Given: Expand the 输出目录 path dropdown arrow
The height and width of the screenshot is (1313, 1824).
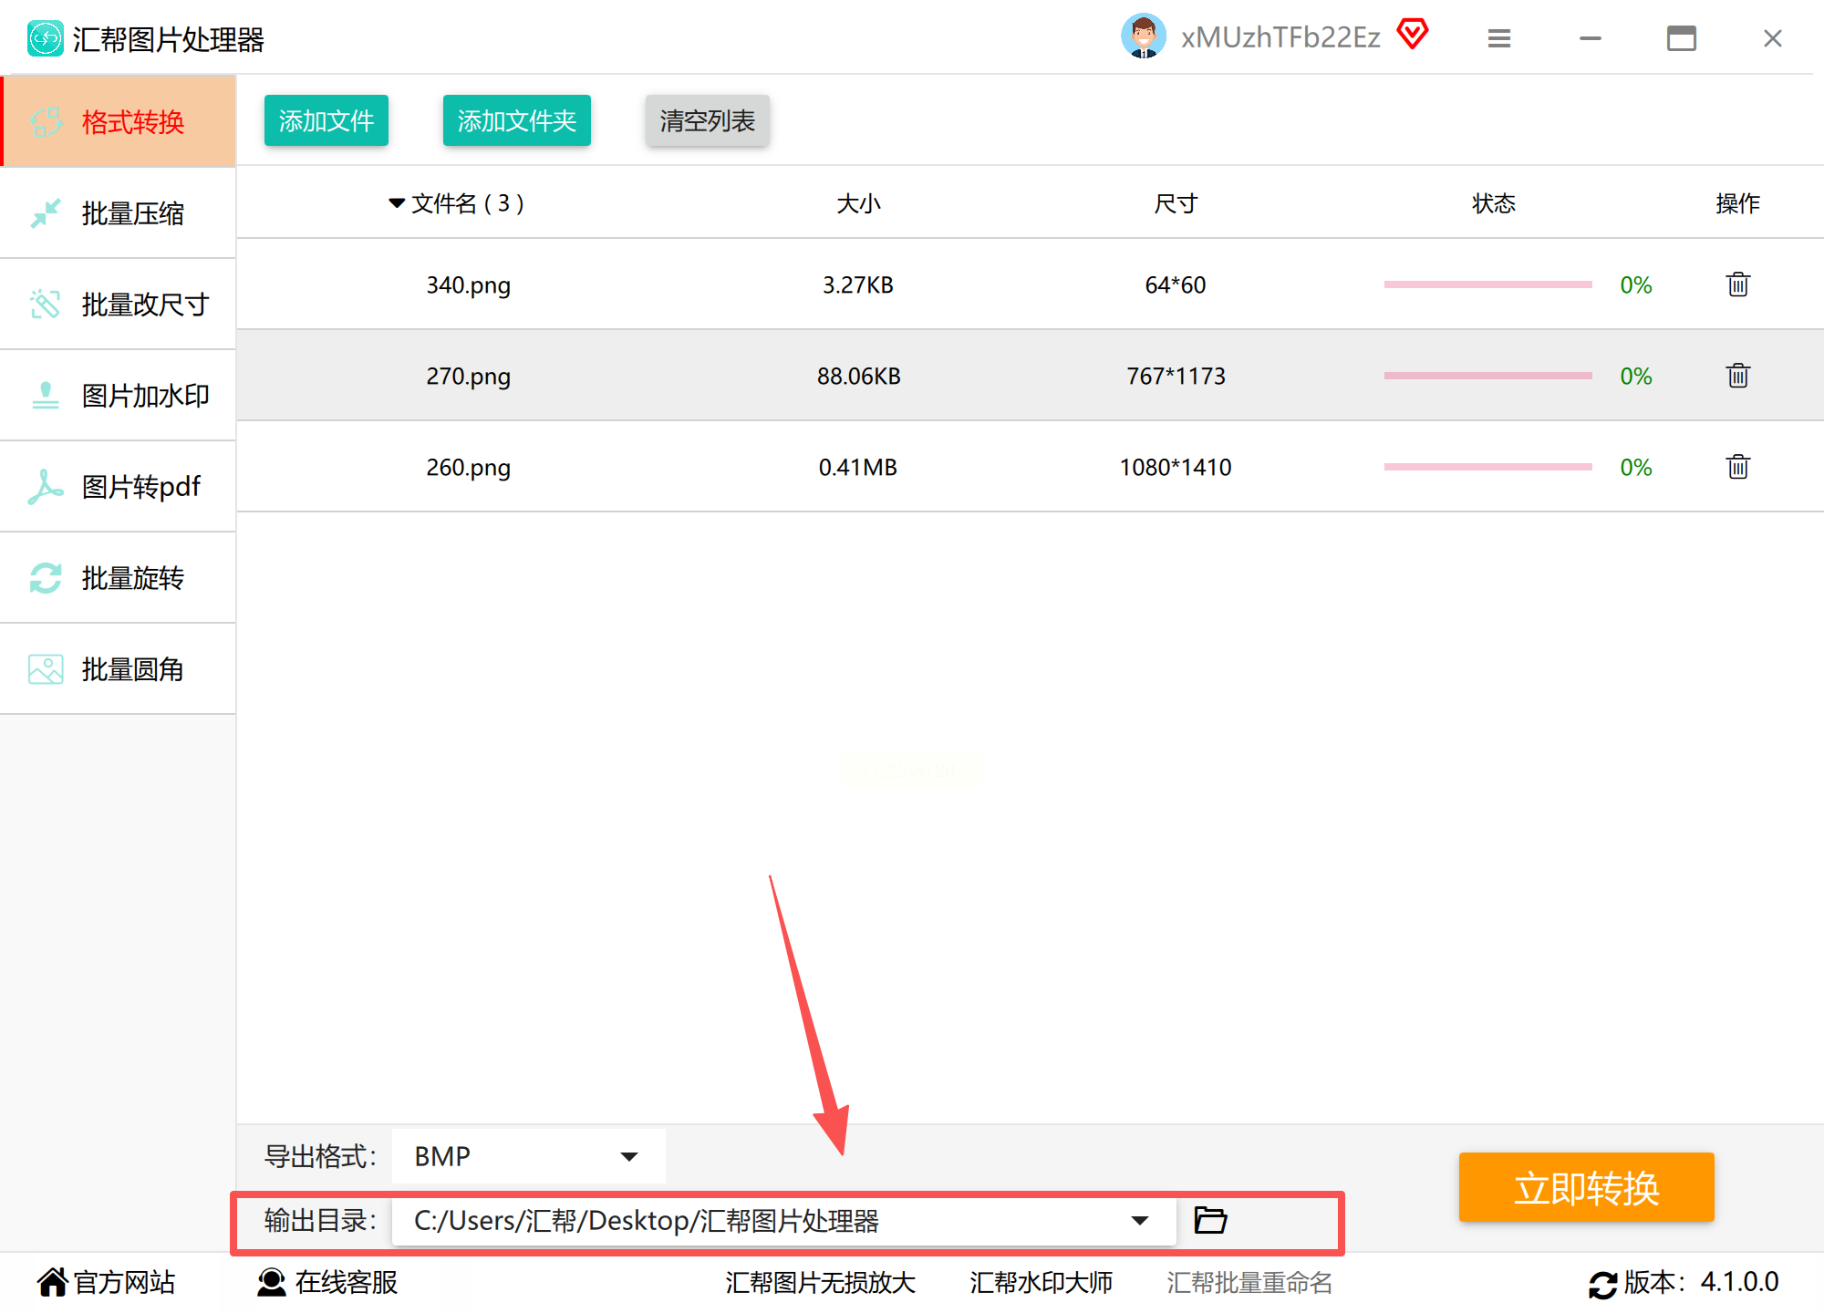Looking at the screenshot, I should (x=1139, y=1220).
